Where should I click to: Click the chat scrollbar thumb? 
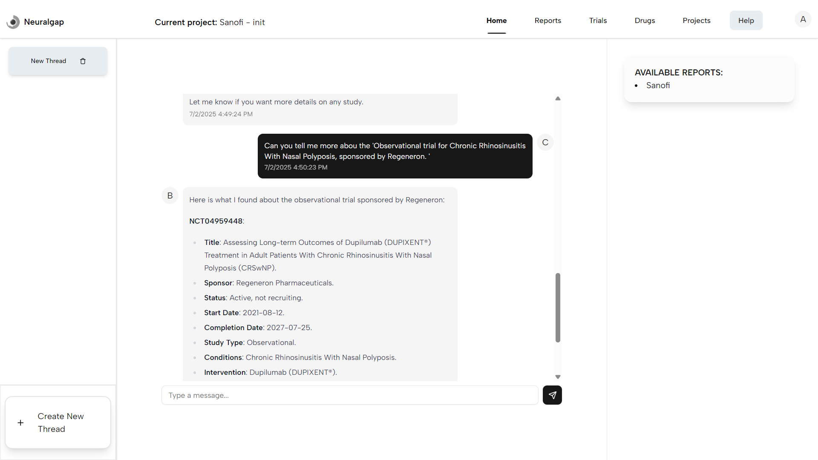[x=558, y=308]
